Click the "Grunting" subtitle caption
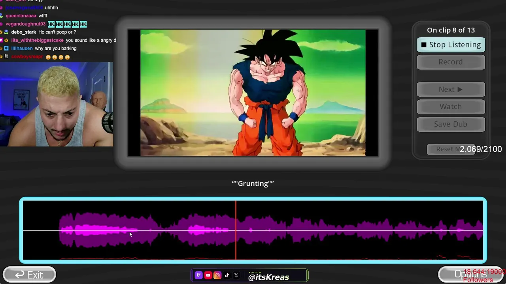Image resolution: width=506 pixels, height=284 pixels. tap(253, 183)
